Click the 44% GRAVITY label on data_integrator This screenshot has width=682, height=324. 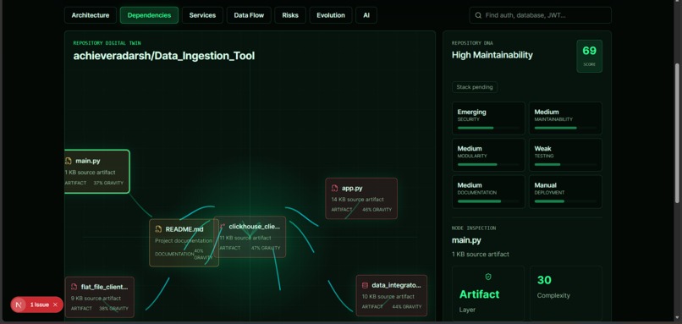407,306
